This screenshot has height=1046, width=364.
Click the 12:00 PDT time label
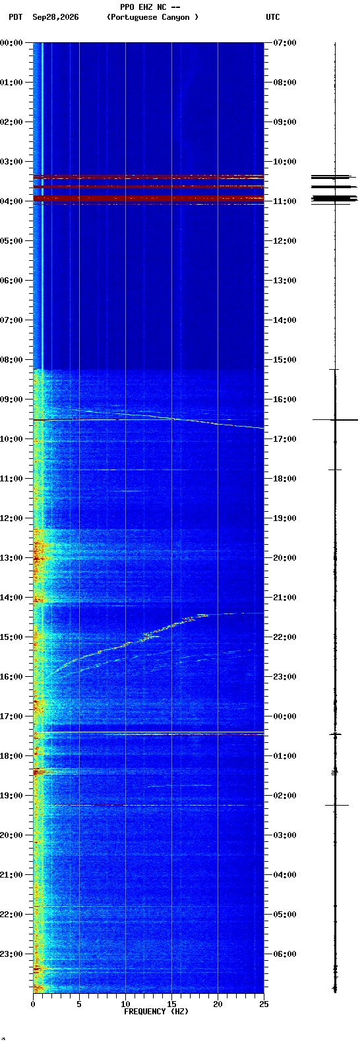11,518
